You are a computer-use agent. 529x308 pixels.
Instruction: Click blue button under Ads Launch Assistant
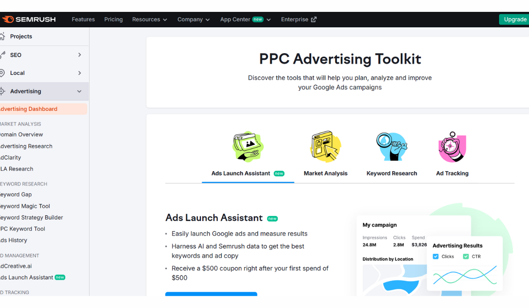[x=211, y=294]
